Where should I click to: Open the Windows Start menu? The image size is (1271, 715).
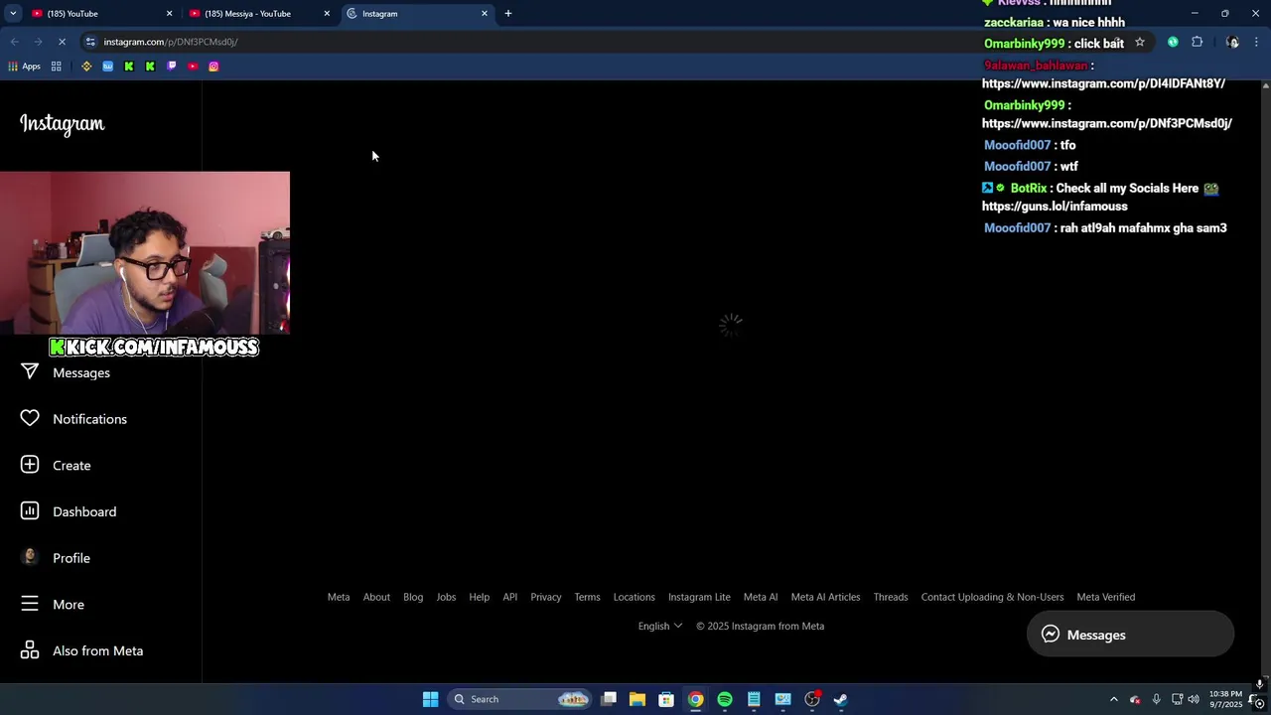[430, 699]
